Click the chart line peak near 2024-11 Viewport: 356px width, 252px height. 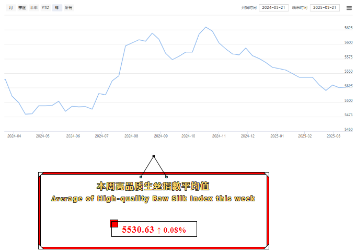(205, 27)
